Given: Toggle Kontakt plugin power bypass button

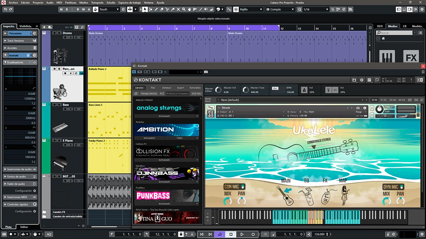Looking at the screenshot, I should (134, 72).
